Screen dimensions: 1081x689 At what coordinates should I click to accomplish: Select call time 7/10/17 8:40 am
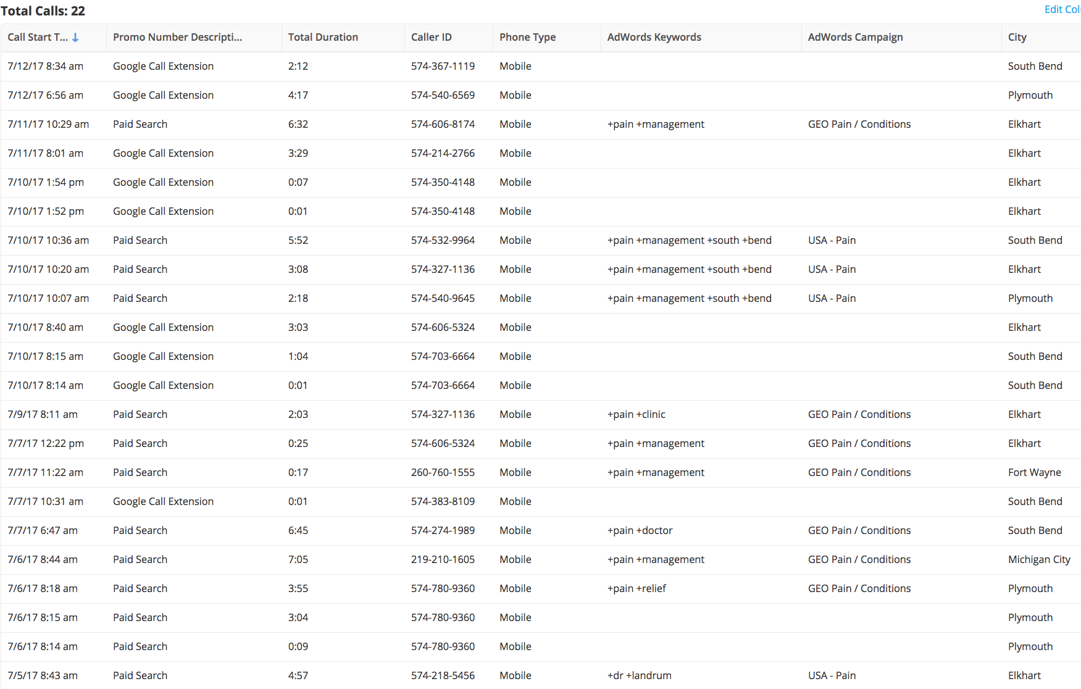45,327
